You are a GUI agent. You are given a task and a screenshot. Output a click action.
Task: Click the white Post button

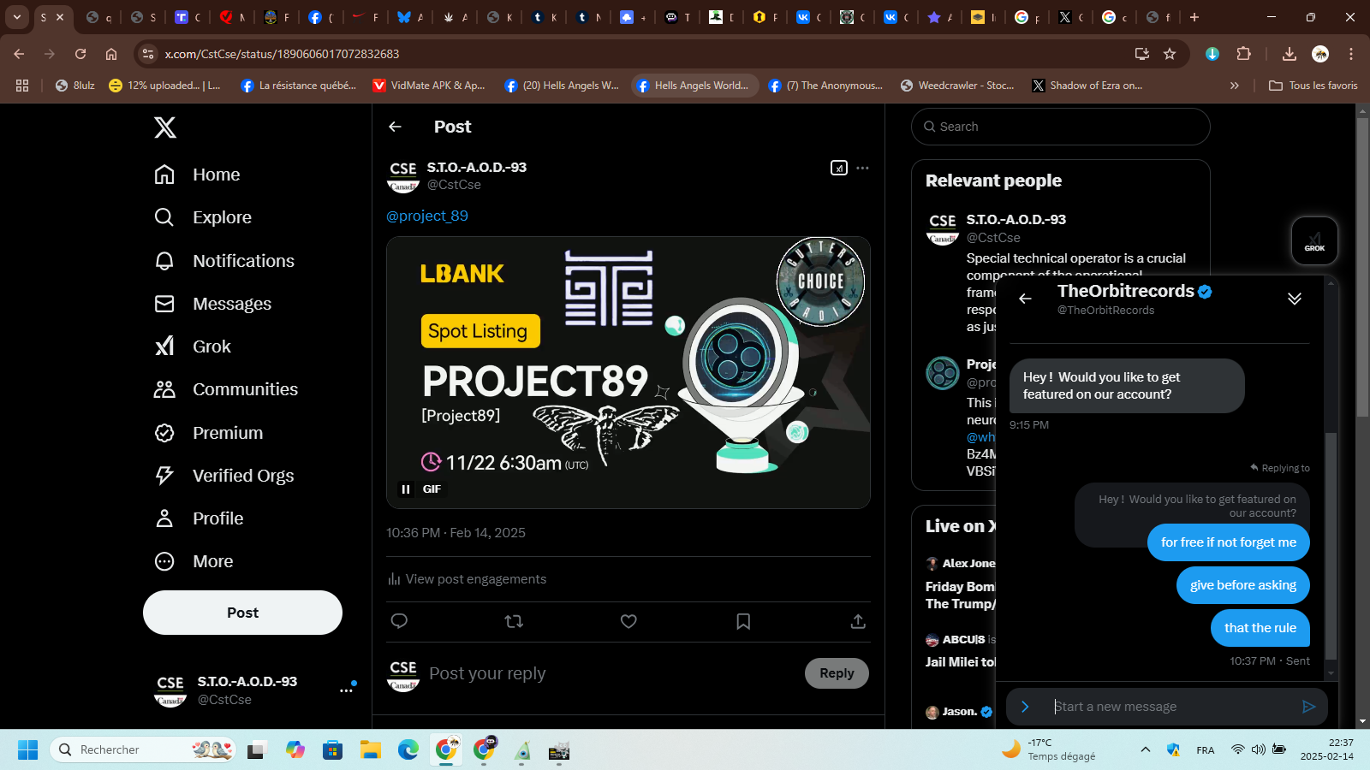[242, 613]
